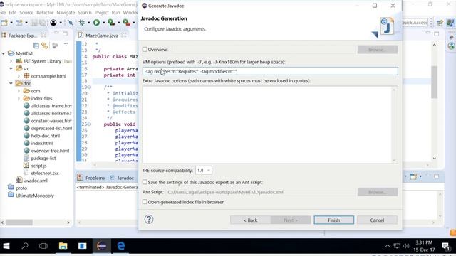
Task: Open Microsoft Edge from taskbar
Action: (x=121, y=246)
